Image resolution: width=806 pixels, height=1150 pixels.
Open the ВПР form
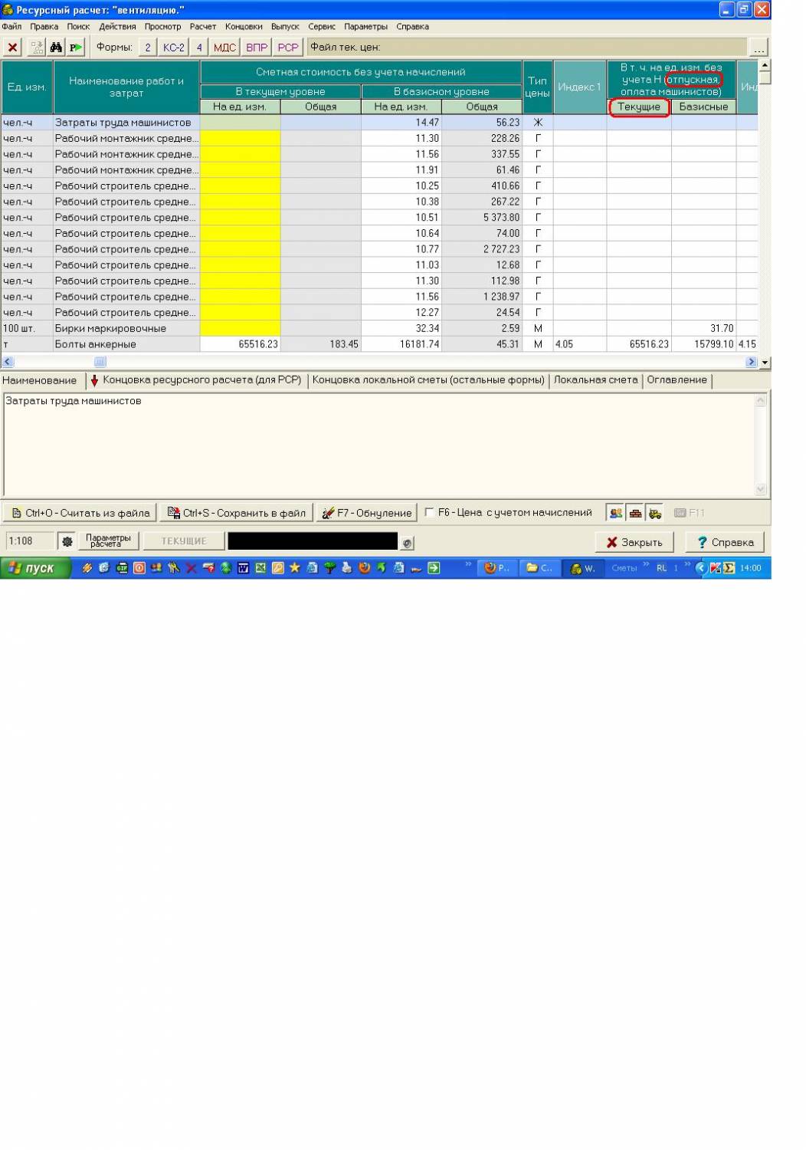pos(257,48)
